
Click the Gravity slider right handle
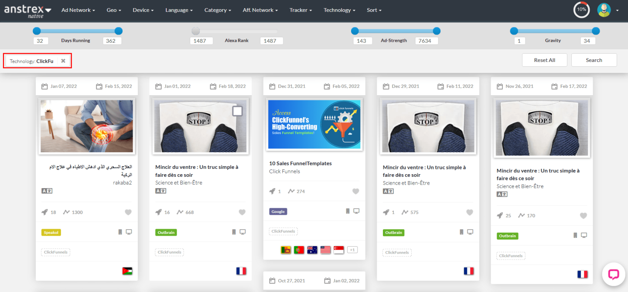(x=596, y=31)
